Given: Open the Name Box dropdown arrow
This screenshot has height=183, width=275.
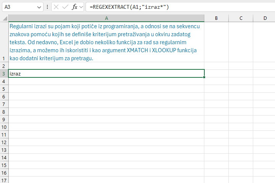Looking at the screenshot, I should click(39, 7).
